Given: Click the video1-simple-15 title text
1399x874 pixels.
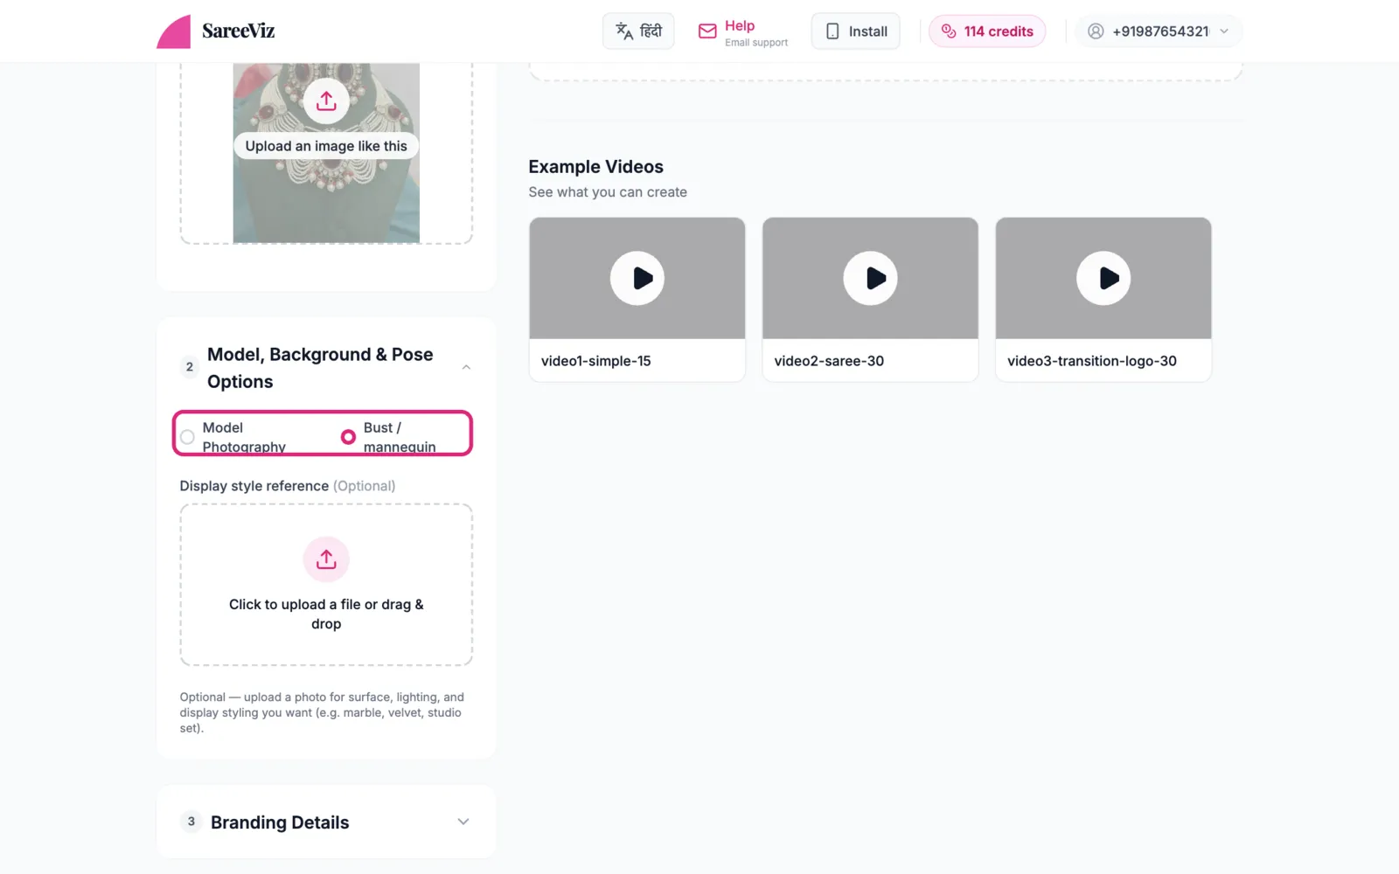Looking at the screenshot, I should point(595,361).
